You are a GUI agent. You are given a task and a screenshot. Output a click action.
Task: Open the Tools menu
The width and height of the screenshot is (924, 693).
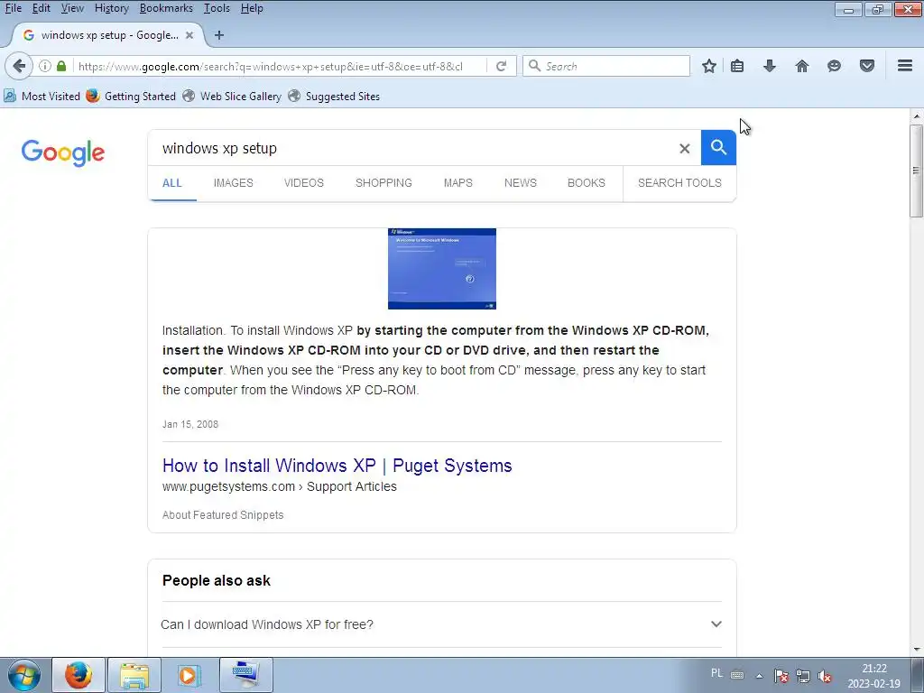(217, 8)
